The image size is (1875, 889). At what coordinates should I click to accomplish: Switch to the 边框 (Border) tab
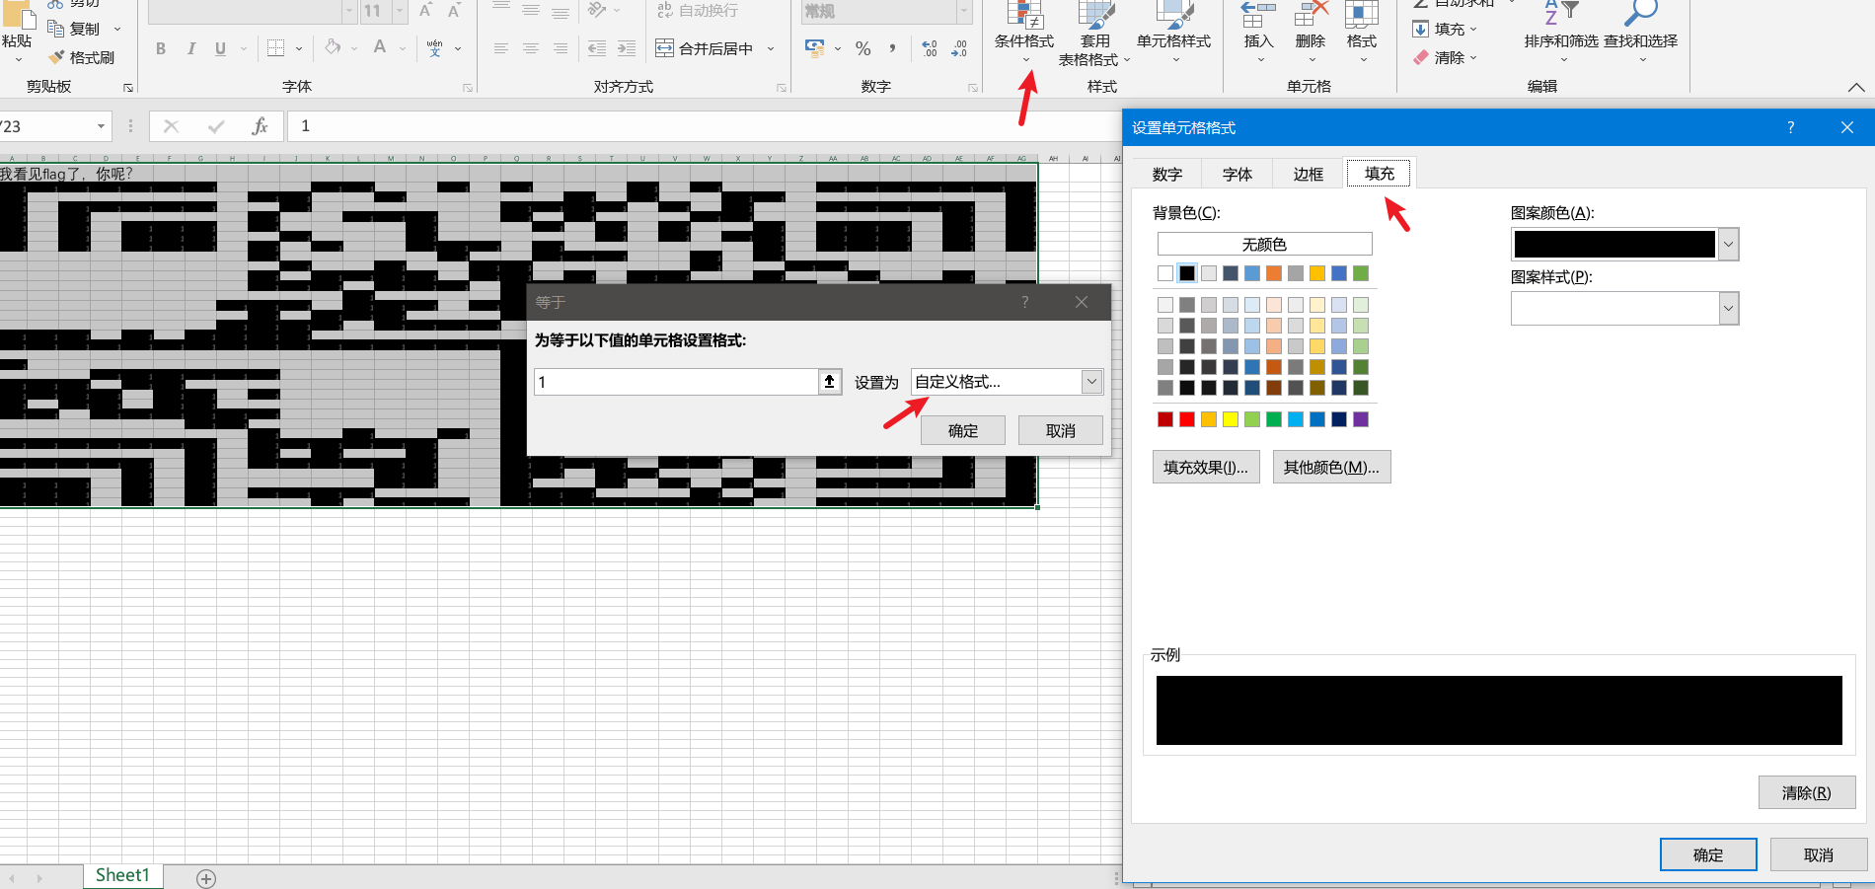coord(1309,174)
